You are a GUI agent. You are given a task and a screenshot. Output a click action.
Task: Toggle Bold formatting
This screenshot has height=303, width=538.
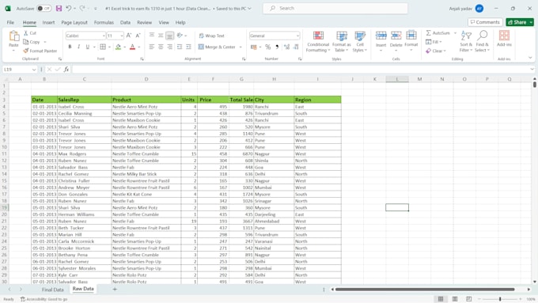(70, 47)
